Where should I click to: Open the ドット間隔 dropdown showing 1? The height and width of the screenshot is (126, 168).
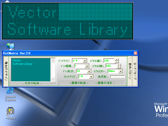(87, 66)
